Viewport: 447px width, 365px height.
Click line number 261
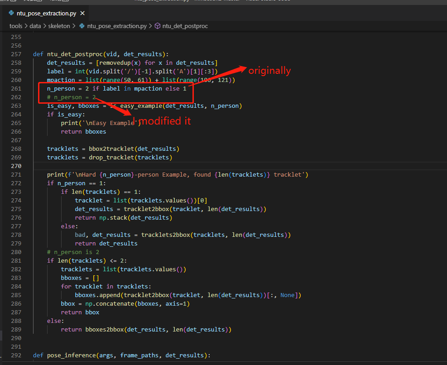[16, 88]
